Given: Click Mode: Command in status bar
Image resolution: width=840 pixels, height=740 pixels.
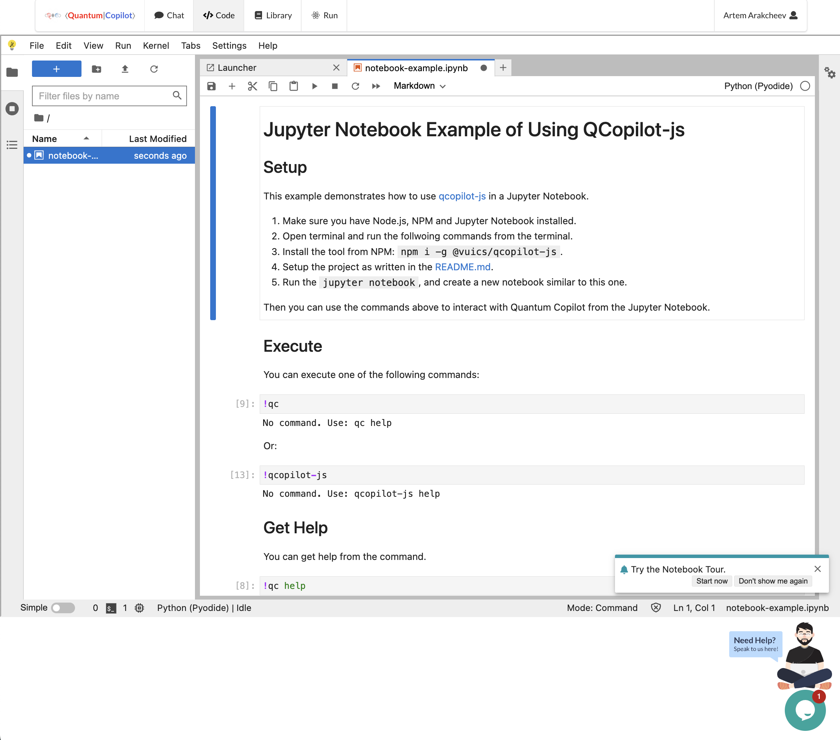Looking at the screenshot, I should click(602, 608).
